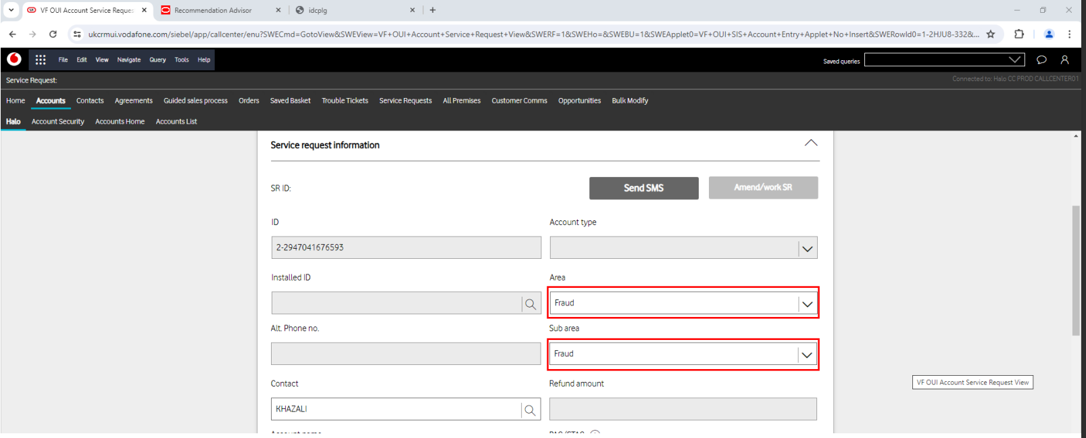Screen dimensions: 1086x438
Task: Open the Tools menu
Action: (182, 59)
